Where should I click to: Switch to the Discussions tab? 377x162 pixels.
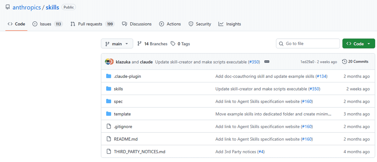tap(137, 24)
